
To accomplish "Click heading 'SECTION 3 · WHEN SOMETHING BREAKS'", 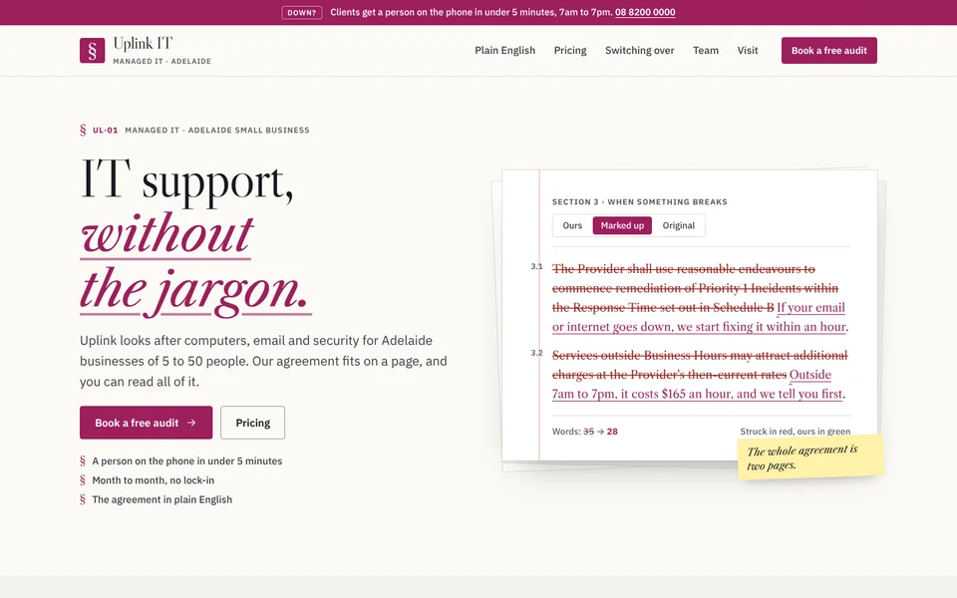I will [640, 202].
